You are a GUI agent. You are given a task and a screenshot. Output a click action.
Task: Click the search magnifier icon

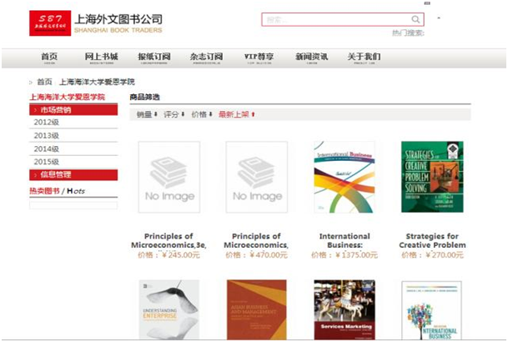point(415,19)
